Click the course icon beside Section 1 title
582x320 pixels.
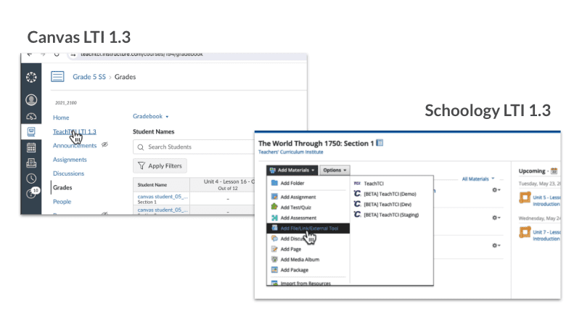tap(380, 143)
